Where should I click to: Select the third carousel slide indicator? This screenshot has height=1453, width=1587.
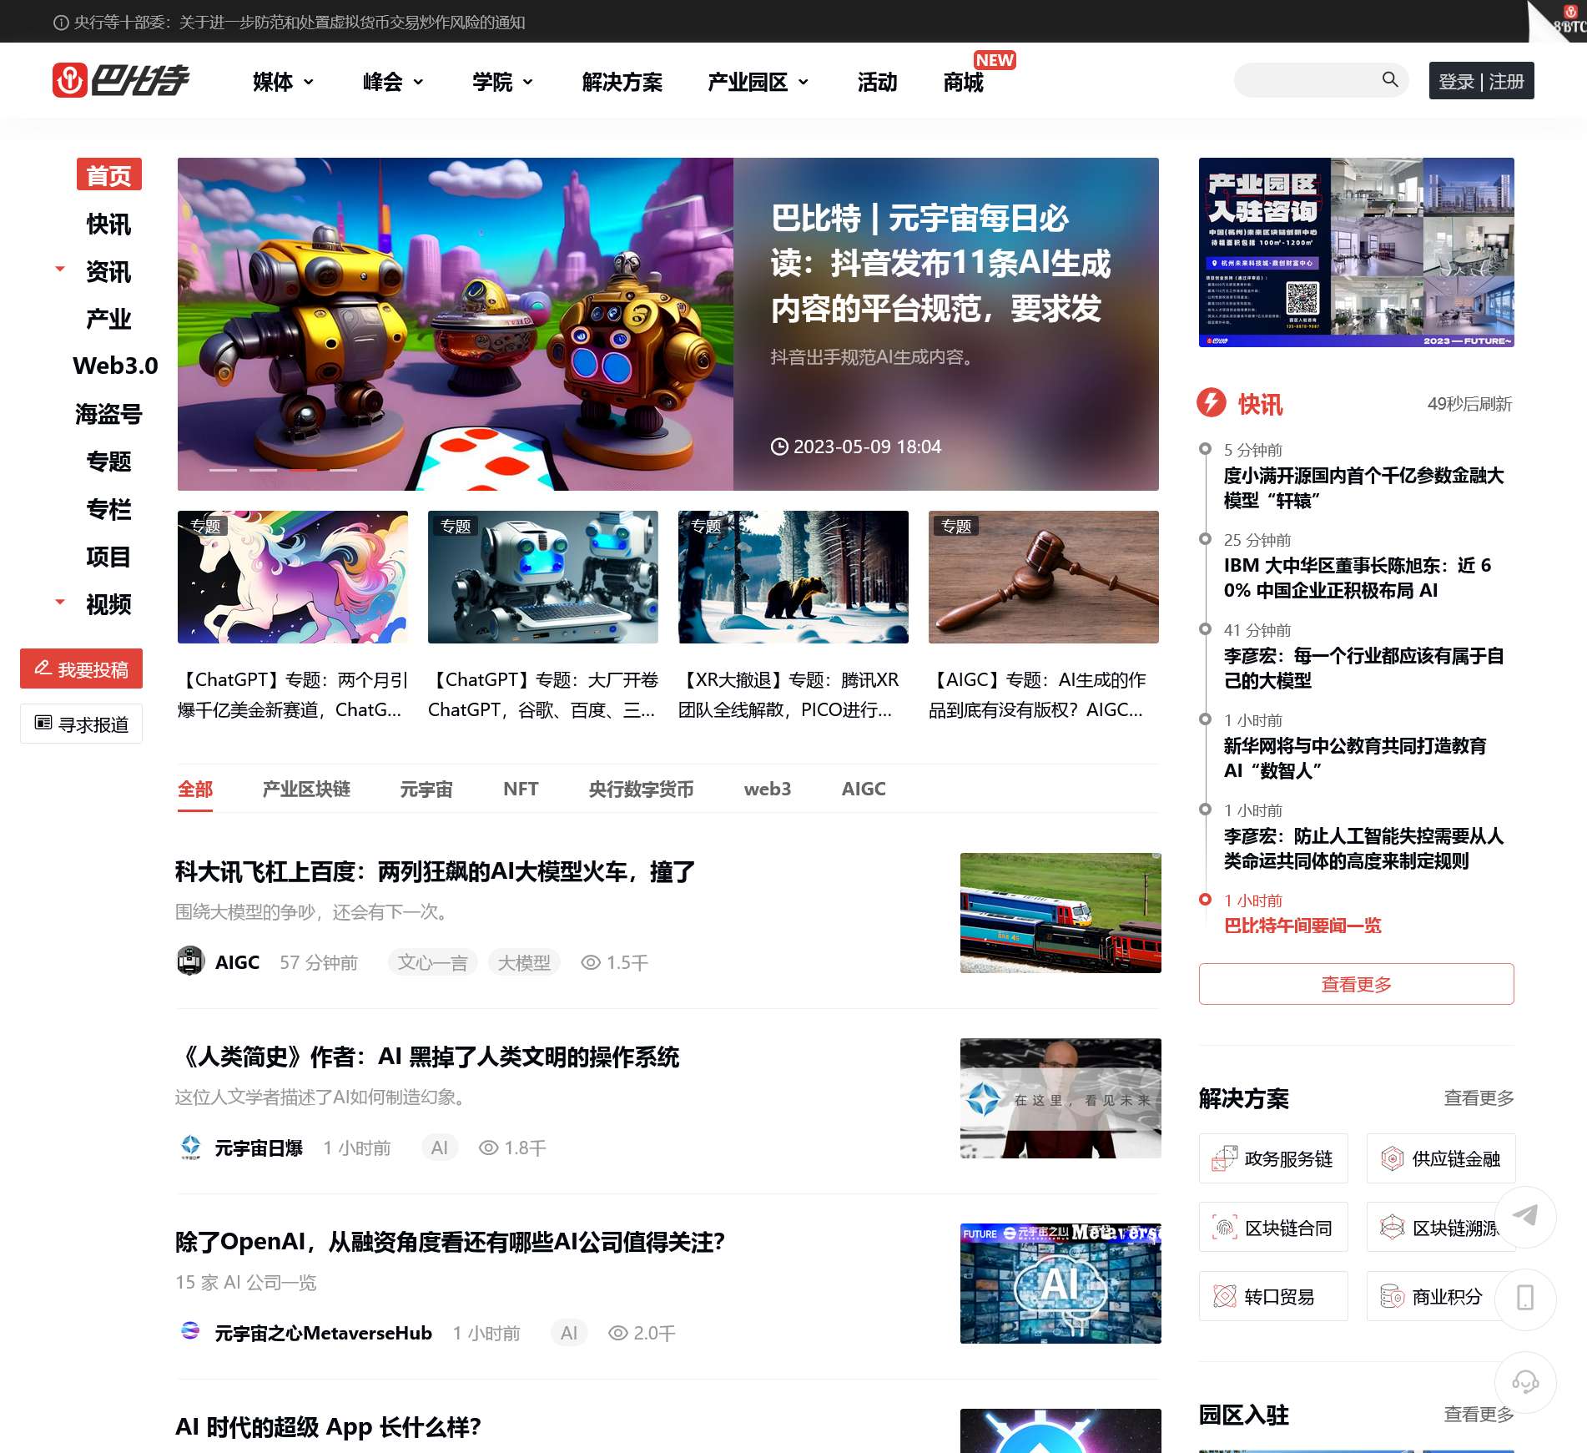coord(303,470)
